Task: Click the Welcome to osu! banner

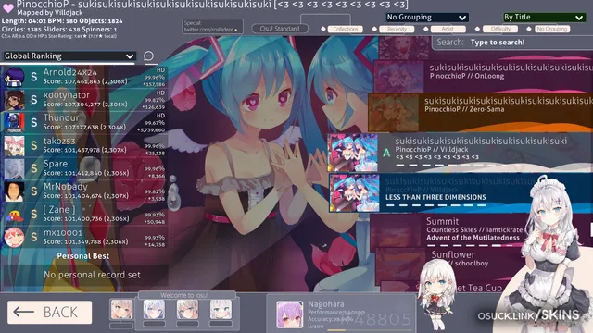Action: pyautogui.click(x=187, y=295)
